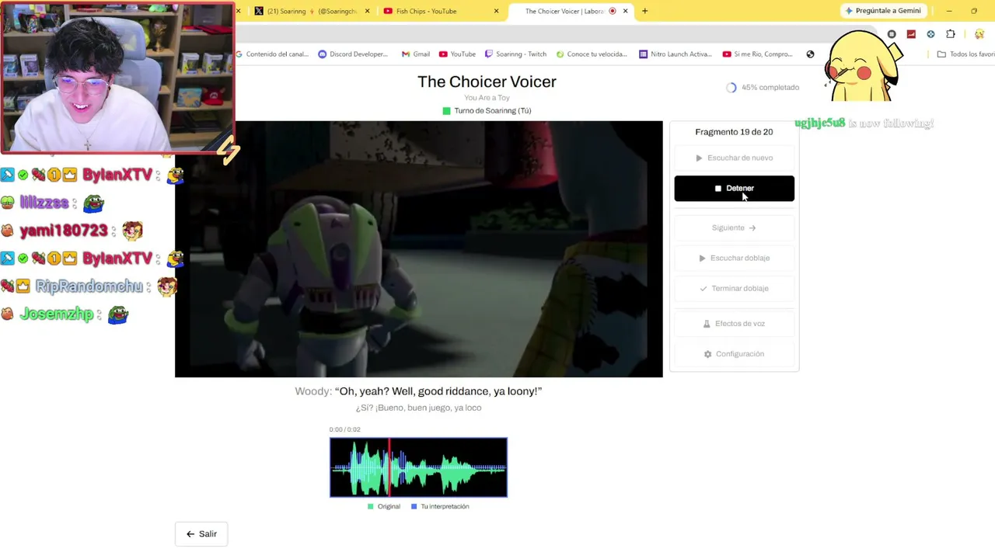995x559 pixels.
Task: Open the Todos los favoritos folder
Action: click(x=965, y=54)
